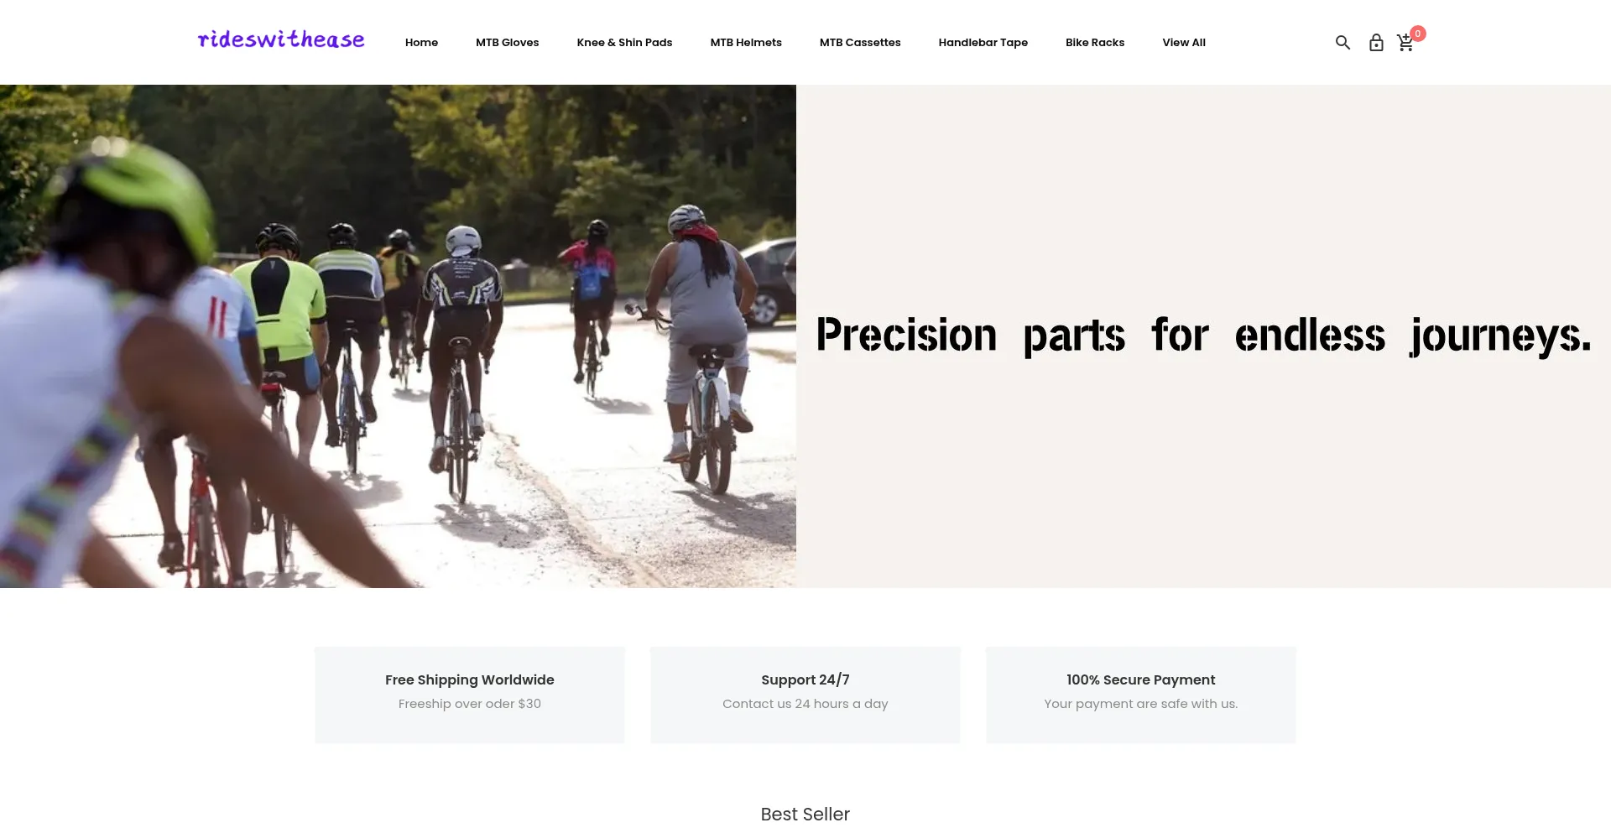Open the search magnifier icon
This screenshot has height=833, width=1611.
coord(1342,43)
